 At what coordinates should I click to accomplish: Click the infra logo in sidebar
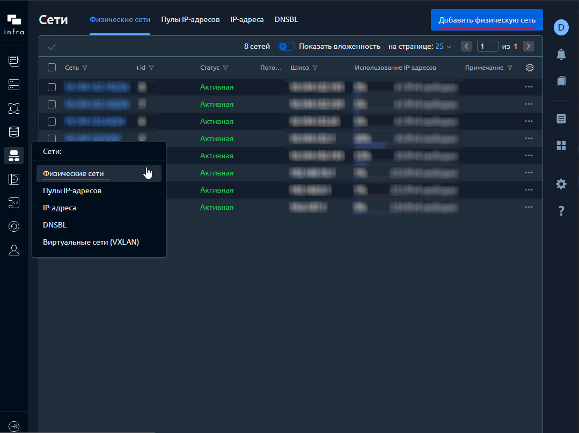click(x=14, y=24)
